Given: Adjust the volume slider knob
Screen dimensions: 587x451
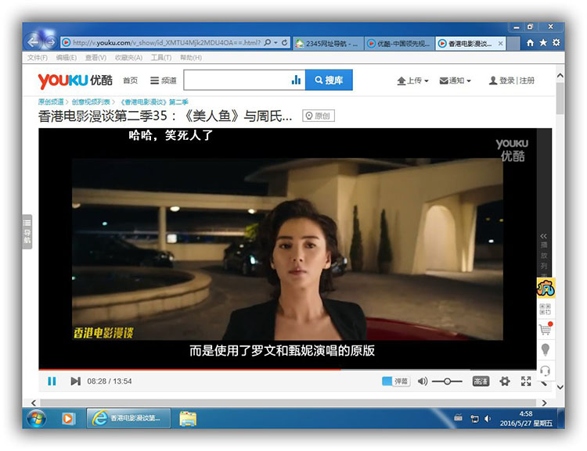Looking at the screenshot, I should pos(447,381).
